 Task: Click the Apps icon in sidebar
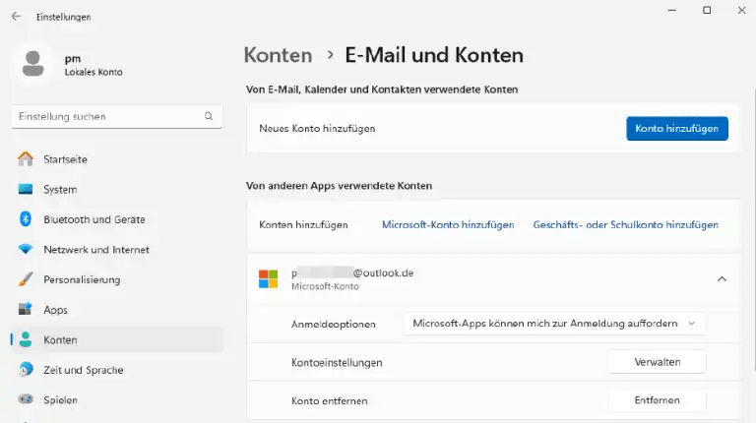[26, 310]
